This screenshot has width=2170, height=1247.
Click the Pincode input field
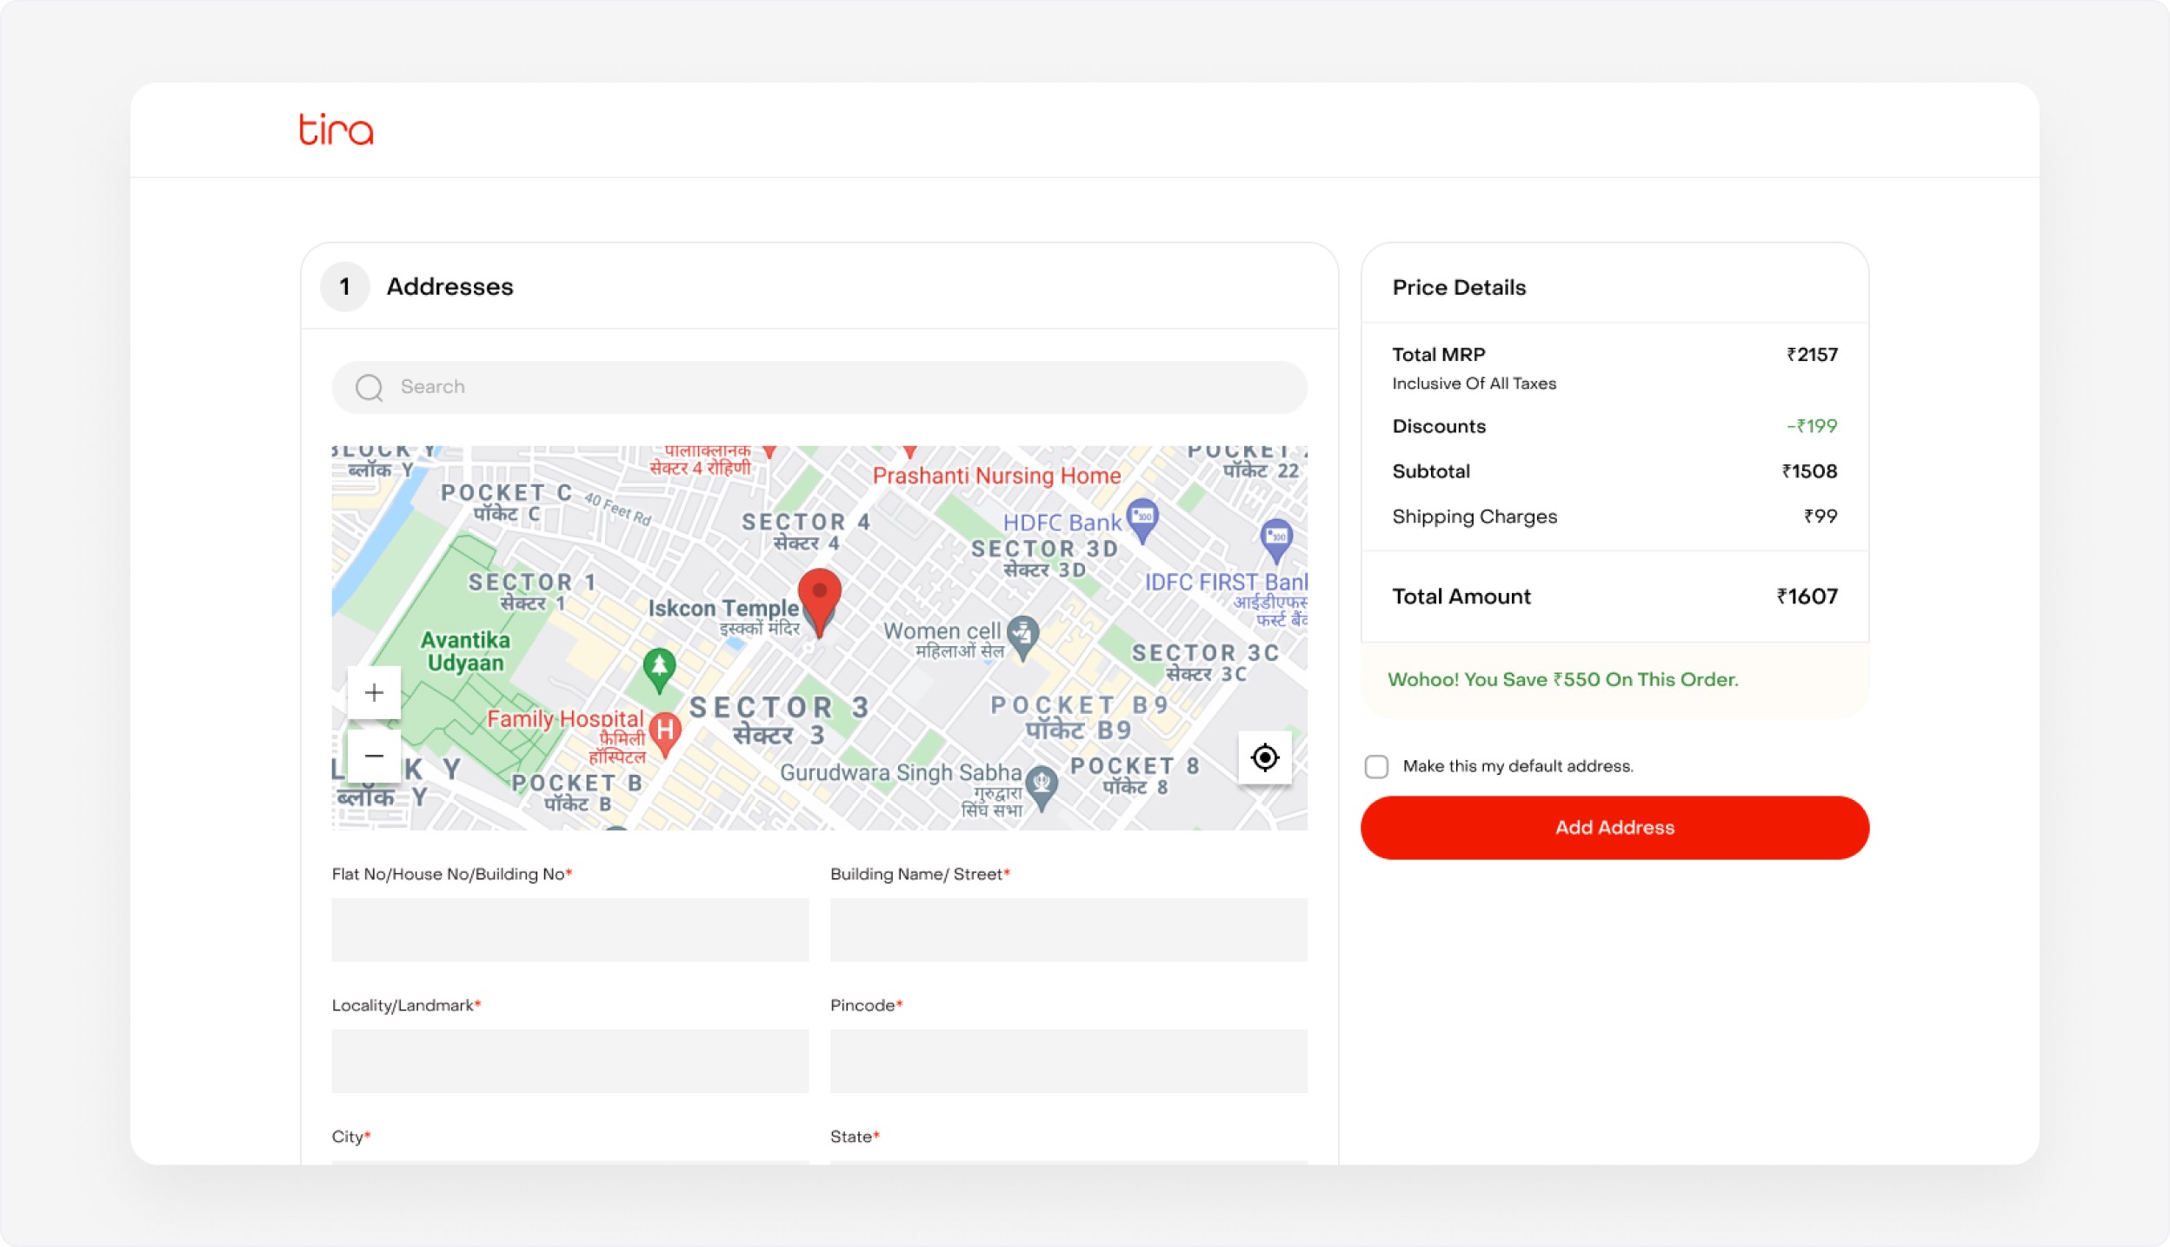pyautogui.click(x=1068, y=1061)
